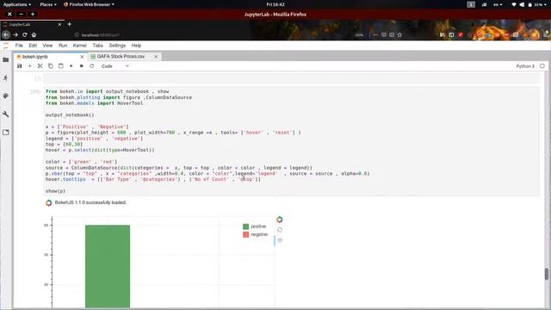Screen dimensions: 551x310
Task: Copy the selected cell
Action: (x=50, y=66)
